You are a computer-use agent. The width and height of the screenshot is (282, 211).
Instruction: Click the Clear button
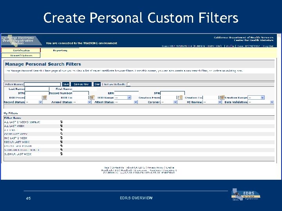[97, 84]
